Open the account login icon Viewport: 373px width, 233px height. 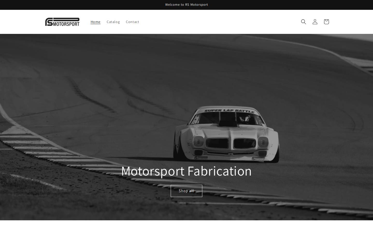315,22
